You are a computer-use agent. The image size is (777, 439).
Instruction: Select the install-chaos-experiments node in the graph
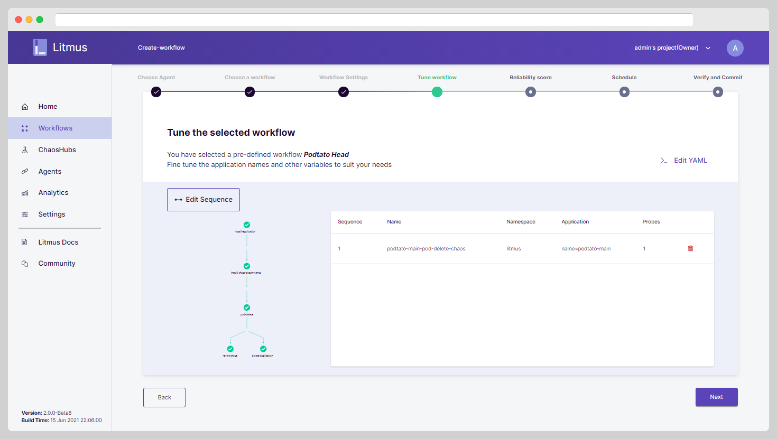(x=247, y=266)
